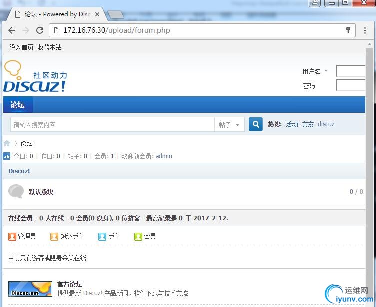This screenshot has height=307, width=376.
Task: Click hot search term 交友
Action: tap(308, 124)
